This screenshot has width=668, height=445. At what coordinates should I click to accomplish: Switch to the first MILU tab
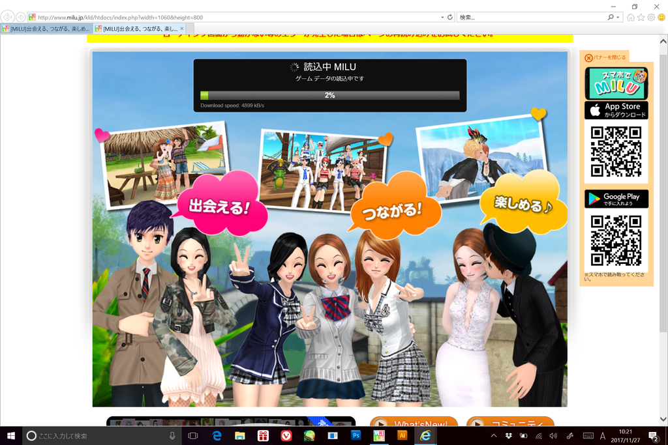coord(46,29)
